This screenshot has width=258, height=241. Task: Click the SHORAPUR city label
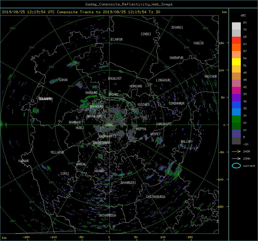coord(176,58)
